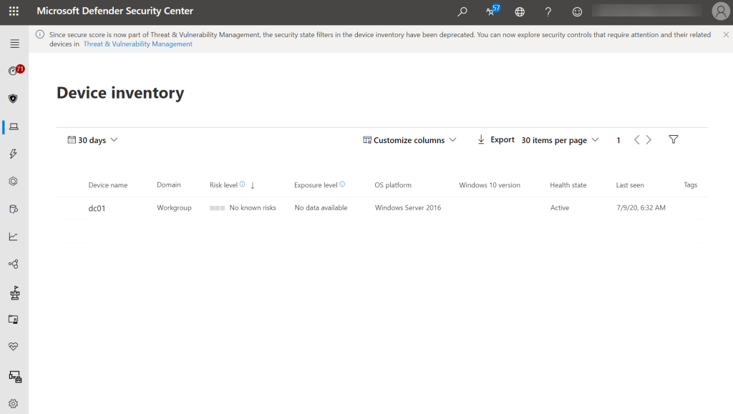Open the settings gear in sidebar
733x414 pixels.
[x=14, y=403]
